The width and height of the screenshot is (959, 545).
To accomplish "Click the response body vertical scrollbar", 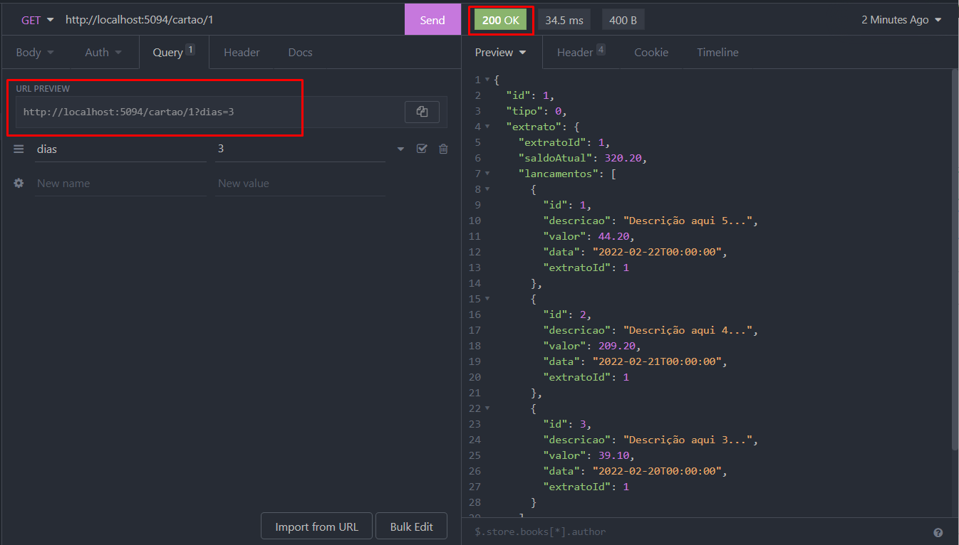I will click(x=954, y=260).
